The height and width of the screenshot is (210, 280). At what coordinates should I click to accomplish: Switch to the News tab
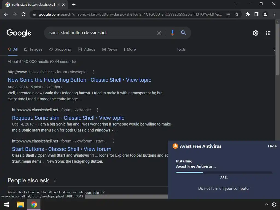click(109, 49)
